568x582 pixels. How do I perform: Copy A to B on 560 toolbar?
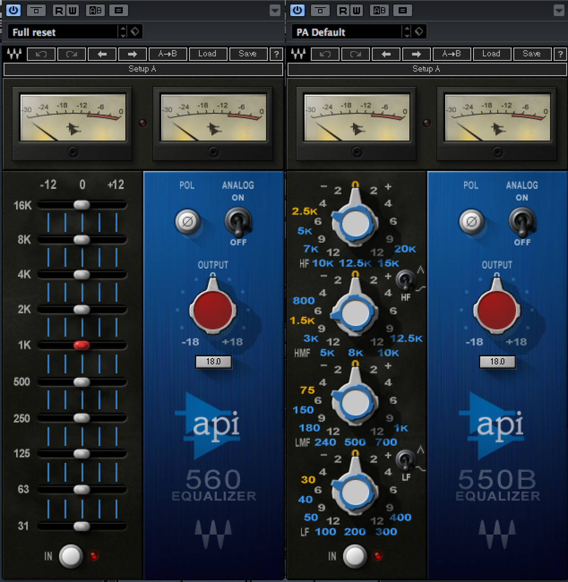click(168, 54)
